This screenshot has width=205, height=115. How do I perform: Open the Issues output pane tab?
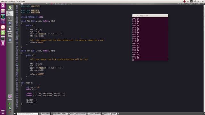pos(45,114)
